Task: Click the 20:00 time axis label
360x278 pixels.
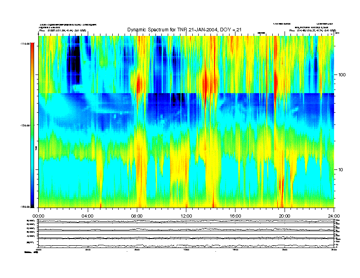Action: pos(285,216)
